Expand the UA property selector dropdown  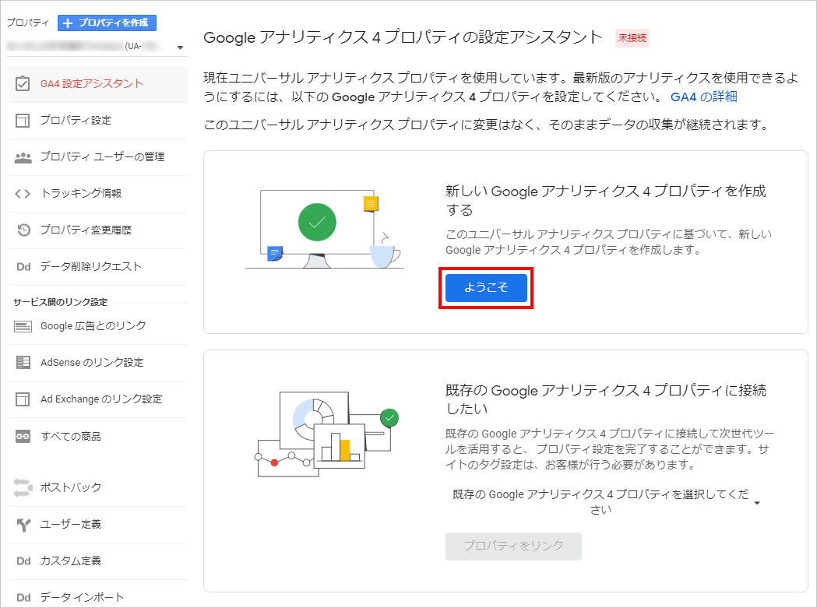[x=96, y=47]
